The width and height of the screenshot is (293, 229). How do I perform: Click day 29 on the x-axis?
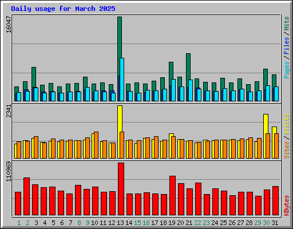pyautogui.click(x=258, y=223)
